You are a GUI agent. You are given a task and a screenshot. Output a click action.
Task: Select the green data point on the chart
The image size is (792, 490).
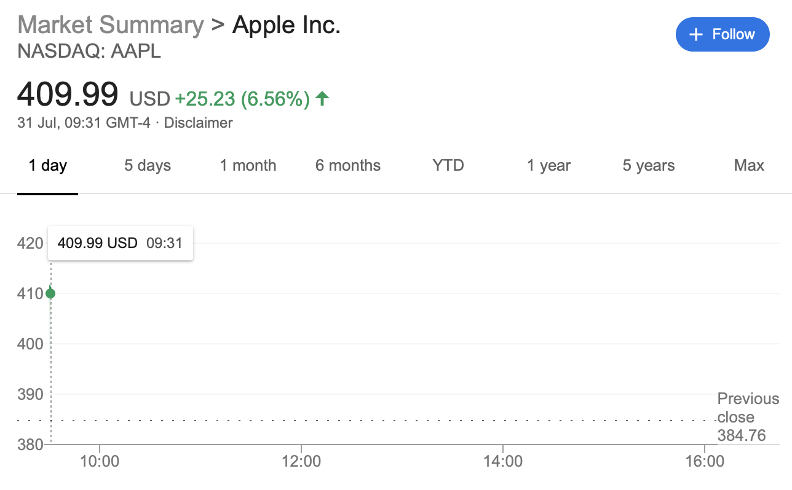pyautogui.click(x=50, y=293)
